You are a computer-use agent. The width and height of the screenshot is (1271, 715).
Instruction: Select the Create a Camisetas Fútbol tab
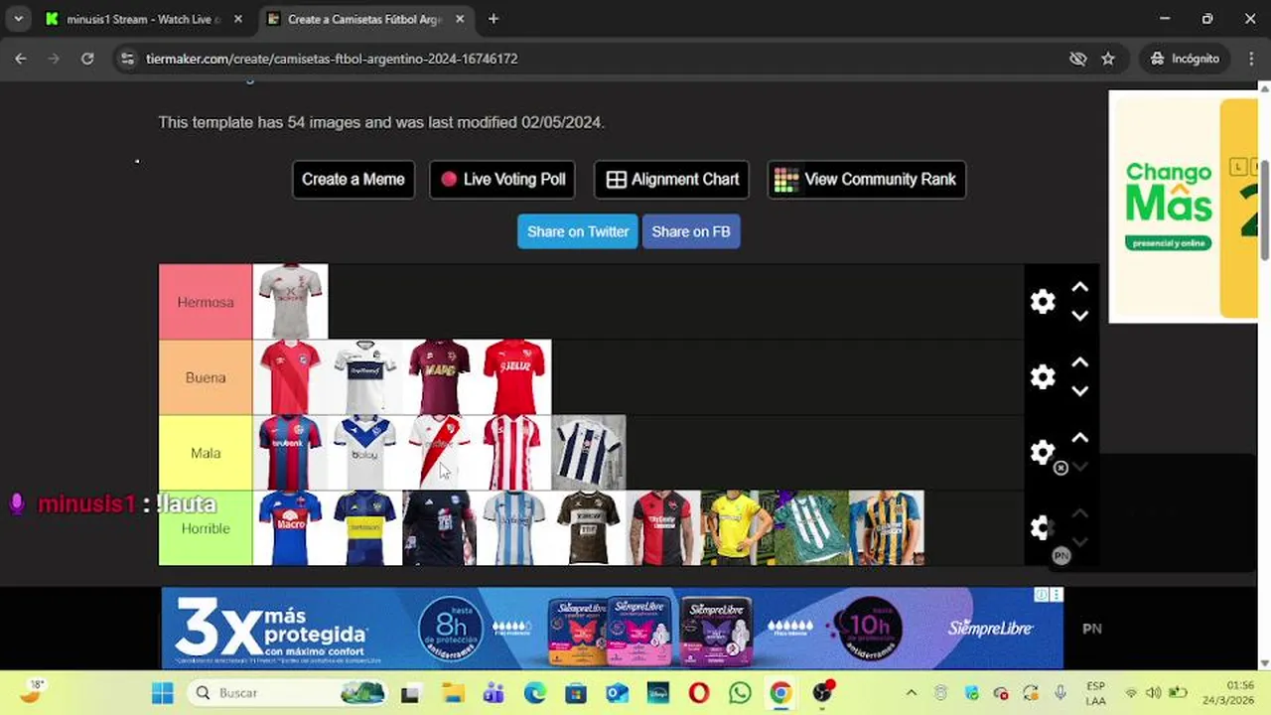pyautogui.click(x=366, y=19)
